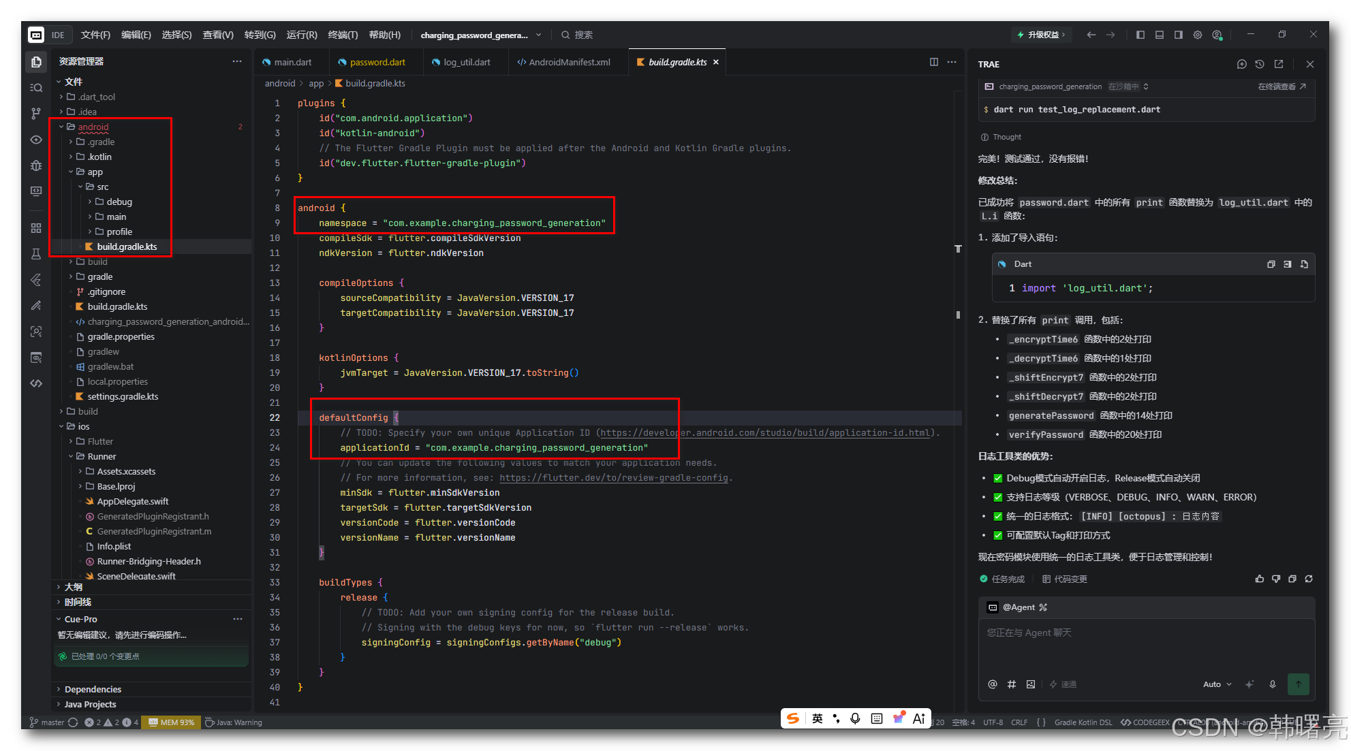This screenshot has height=751, width=1351.
Task: Split the editor to the right
Action: 933,62
